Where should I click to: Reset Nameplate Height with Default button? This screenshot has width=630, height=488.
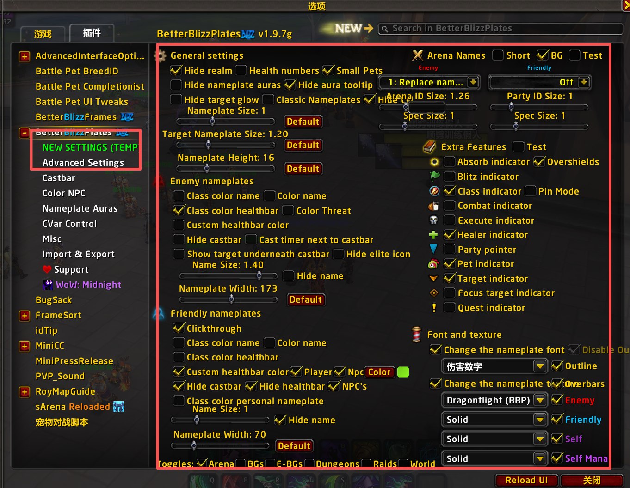point(303,169)
